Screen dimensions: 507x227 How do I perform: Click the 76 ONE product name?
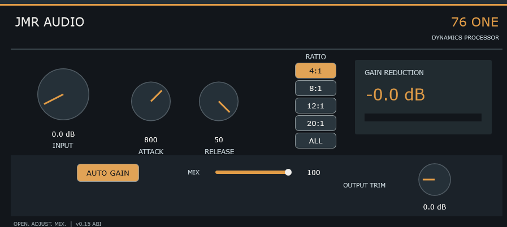[x=475, y=22]
